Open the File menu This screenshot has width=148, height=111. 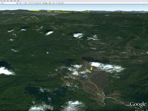(x=1, y=1)
